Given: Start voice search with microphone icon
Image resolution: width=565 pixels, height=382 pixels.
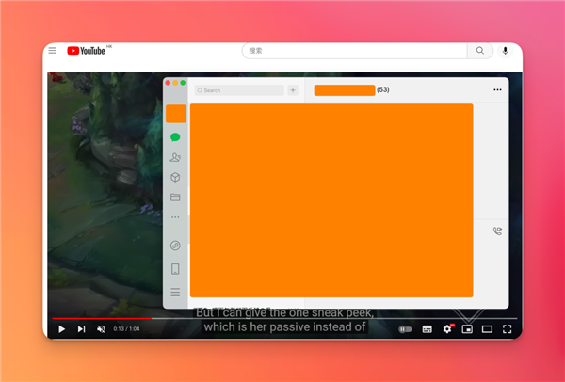Looking at the screenshot, I should (506, 51).
